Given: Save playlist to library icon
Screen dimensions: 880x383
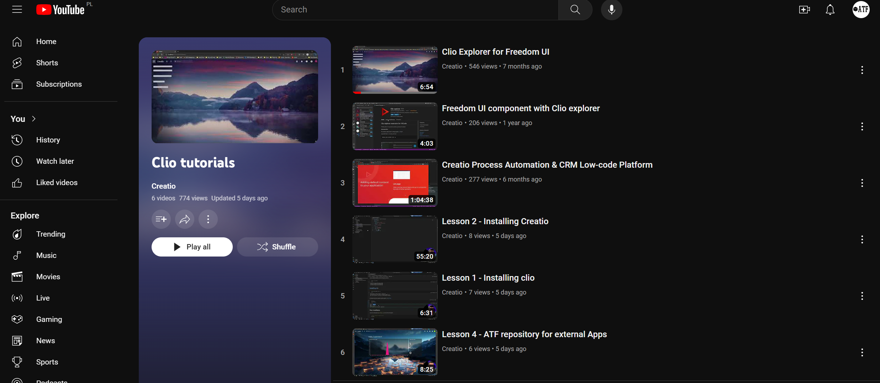Looking at the screenshot, I should pos(161,219).
